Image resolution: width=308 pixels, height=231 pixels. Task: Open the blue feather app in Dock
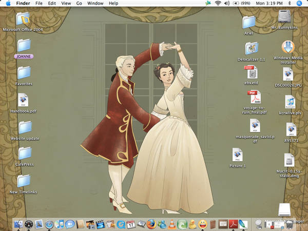point(243,224)
